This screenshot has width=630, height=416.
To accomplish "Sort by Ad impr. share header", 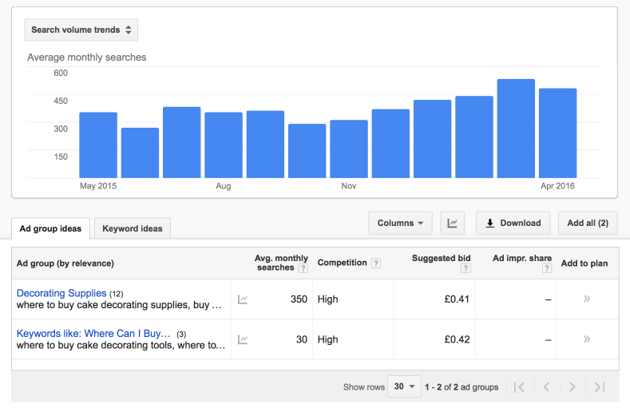I will point(522,258).
